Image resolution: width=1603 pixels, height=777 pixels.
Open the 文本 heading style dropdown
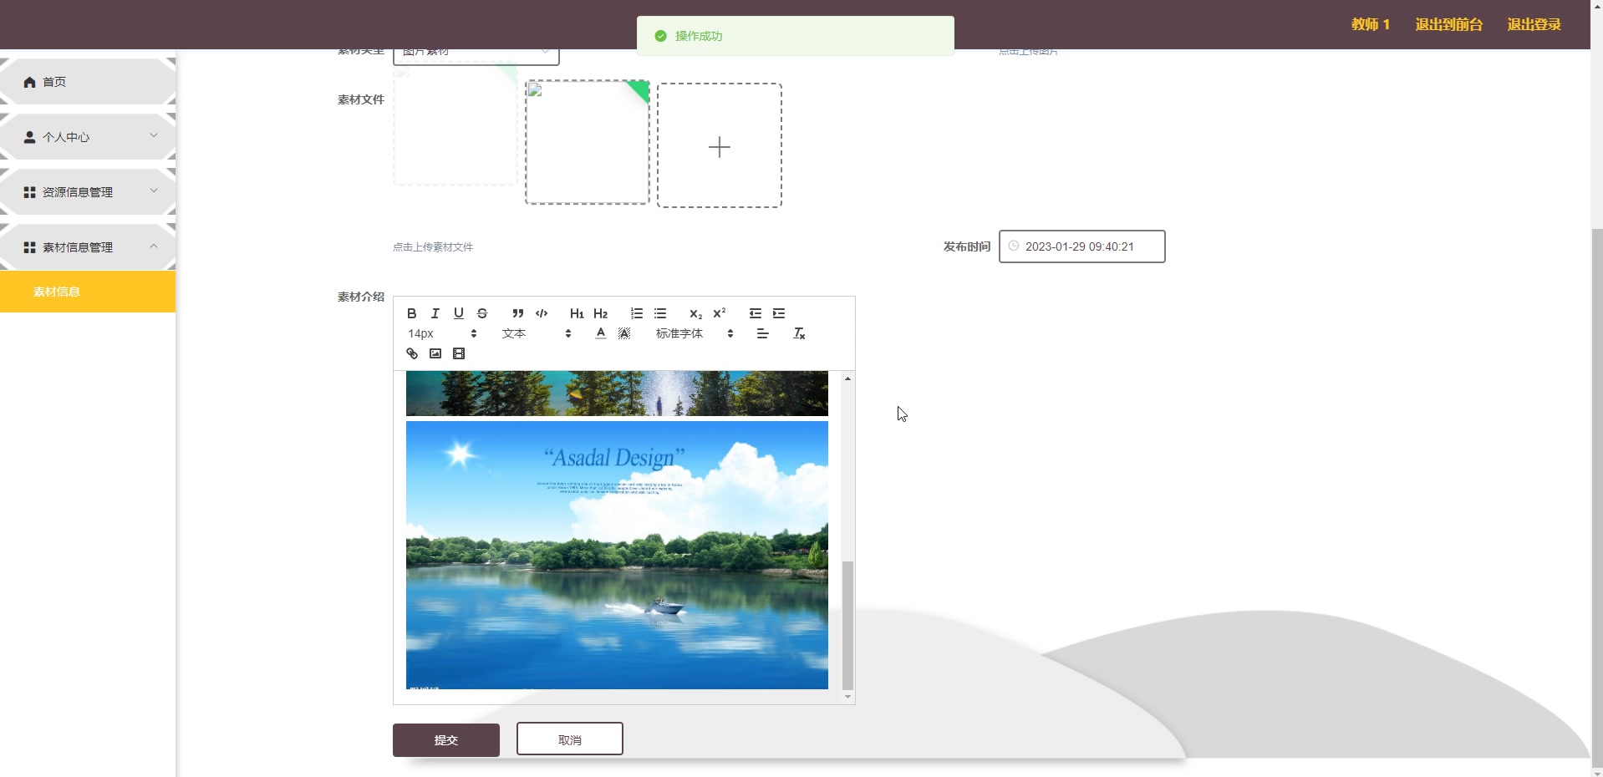(537, 333)
